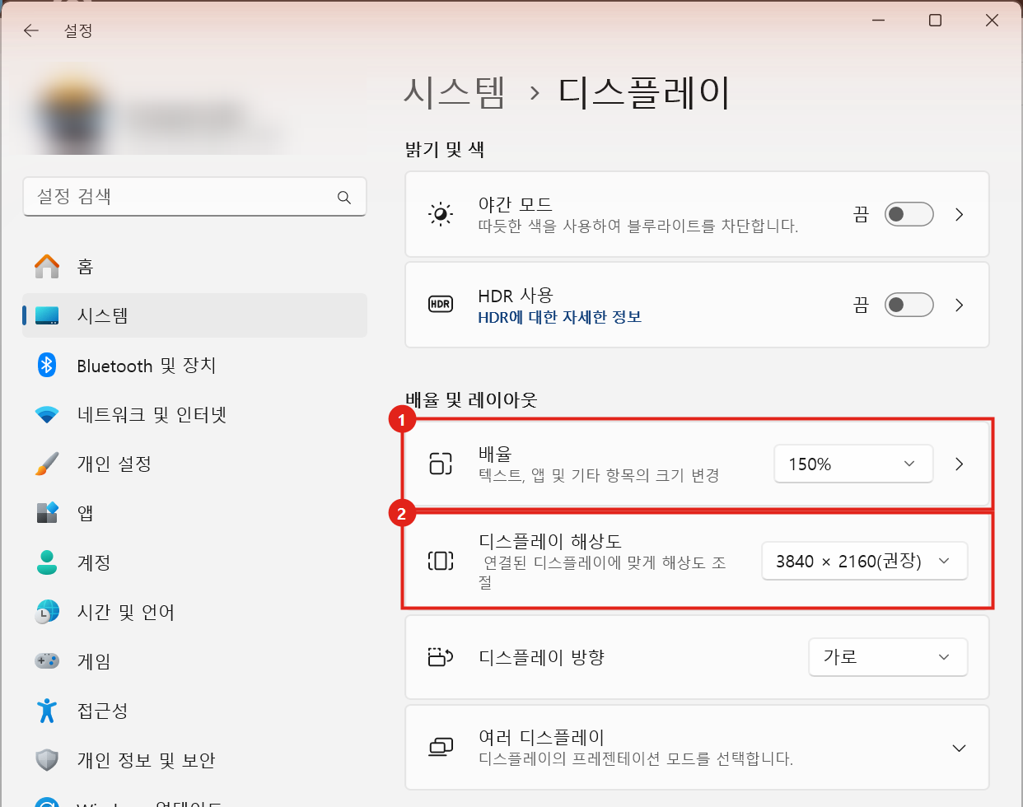The width and height of the screenshot is (1023, 807).
Task: Click the 디스플레이 방향 label
Action: tap(542, 657)
